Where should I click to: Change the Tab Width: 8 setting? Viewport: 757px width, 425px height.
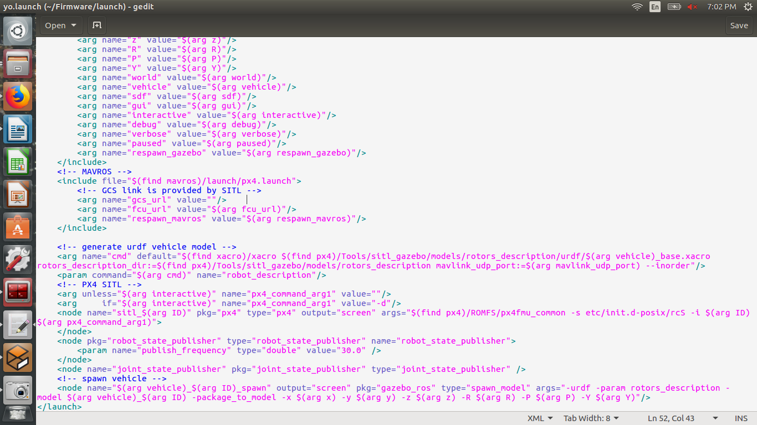pyautogui.click(x=591, y=418)
